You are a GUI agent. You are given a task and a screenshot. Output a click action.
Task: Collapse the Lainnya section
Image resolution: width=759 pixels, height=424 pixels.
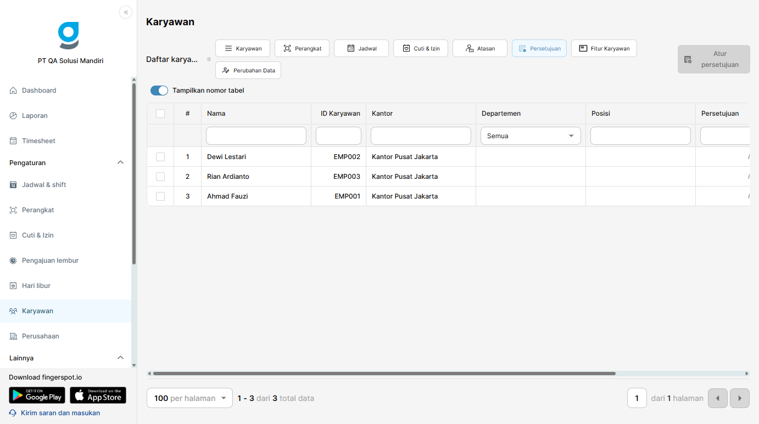121,358
